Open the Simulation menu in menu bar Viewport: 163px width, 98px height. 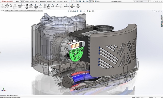(x=43, y=1)
